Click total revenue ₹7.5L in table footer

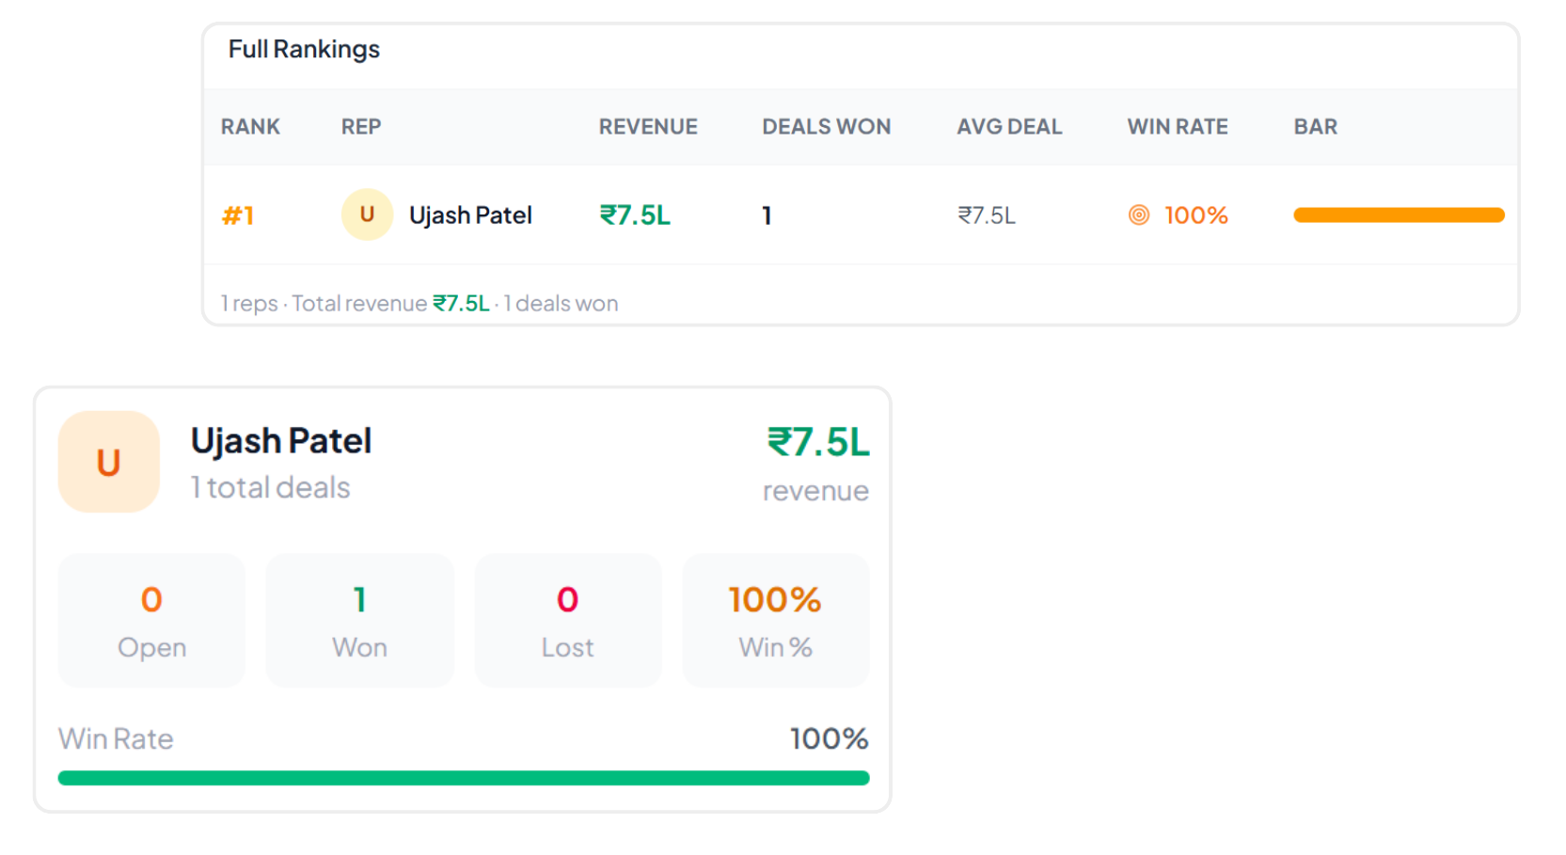coord(461,303)
